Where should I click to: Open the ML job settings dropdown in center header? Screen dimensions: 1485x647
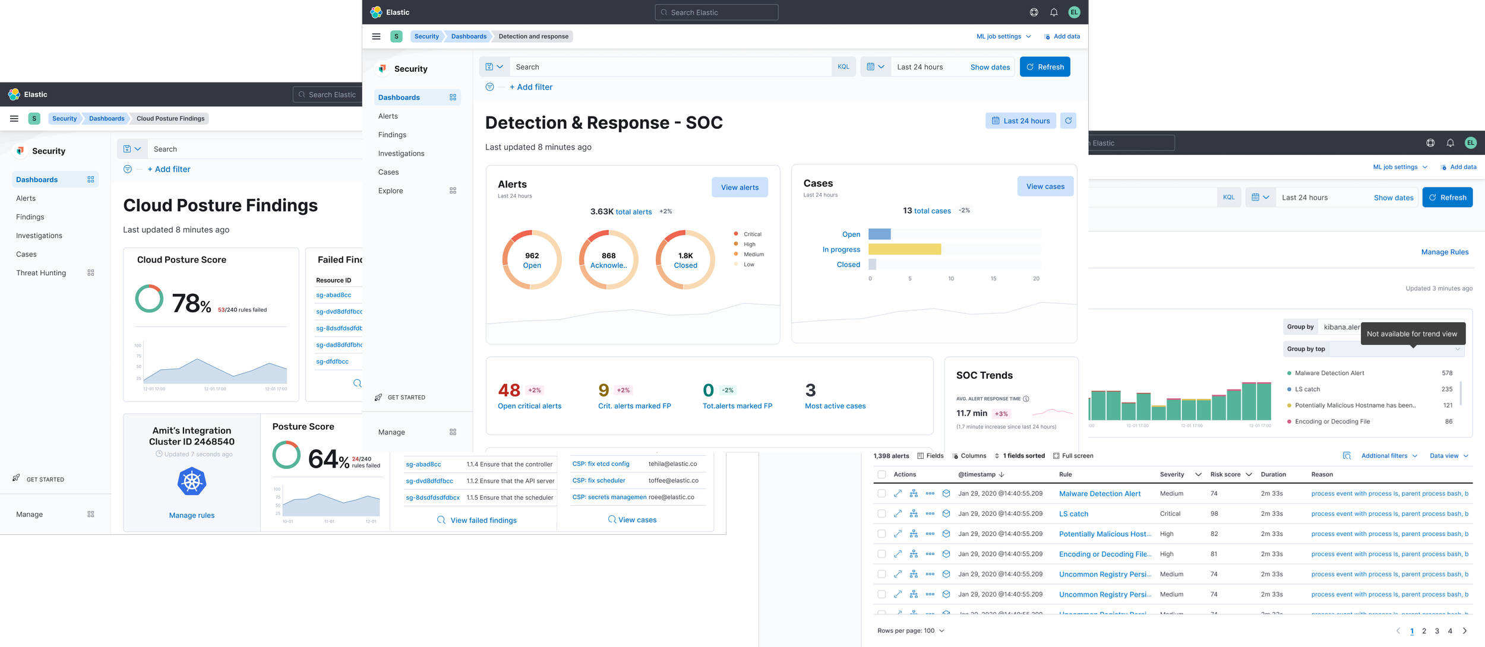(x=1004, y=36)
